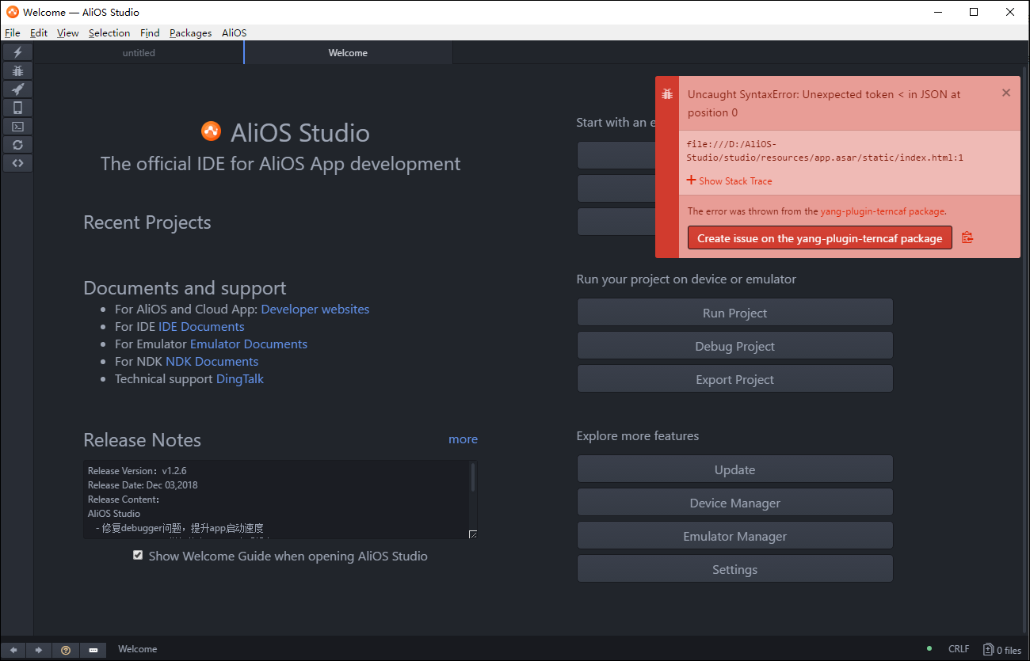The height and width of the screenshot is (661, 1030).
Task: Click Create issue on yang-plugin-terncaf package
Action: click(819, 237)
